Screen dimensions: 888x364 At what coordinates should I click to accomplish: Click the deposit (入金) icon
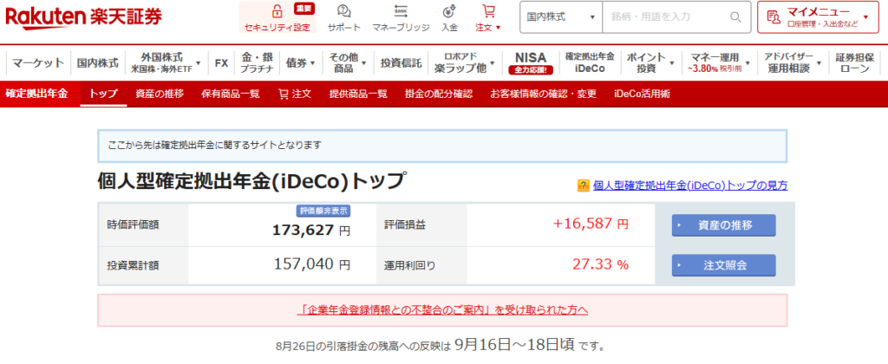[449, 12]
